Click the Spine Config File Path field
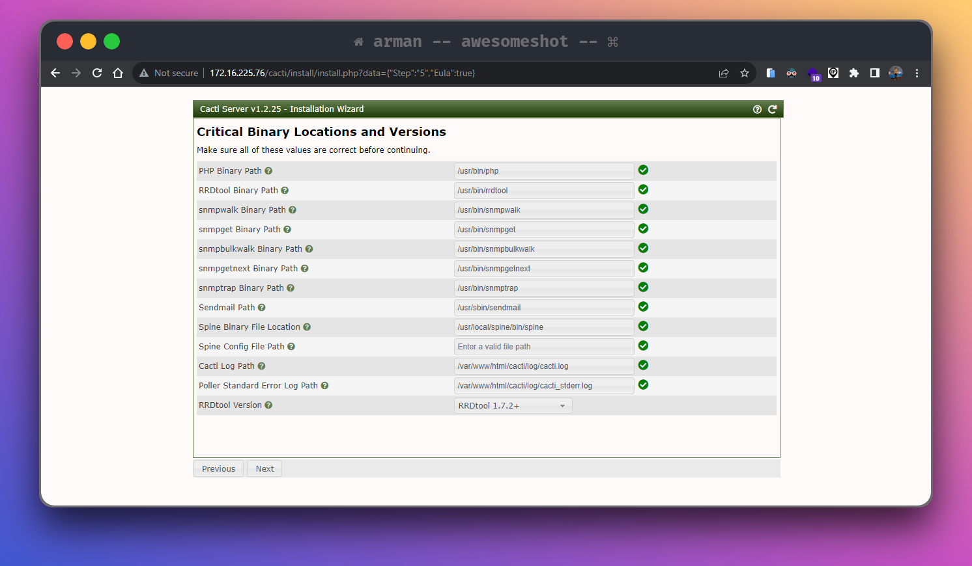Screen dimensions: 972x566 [543, 347]
